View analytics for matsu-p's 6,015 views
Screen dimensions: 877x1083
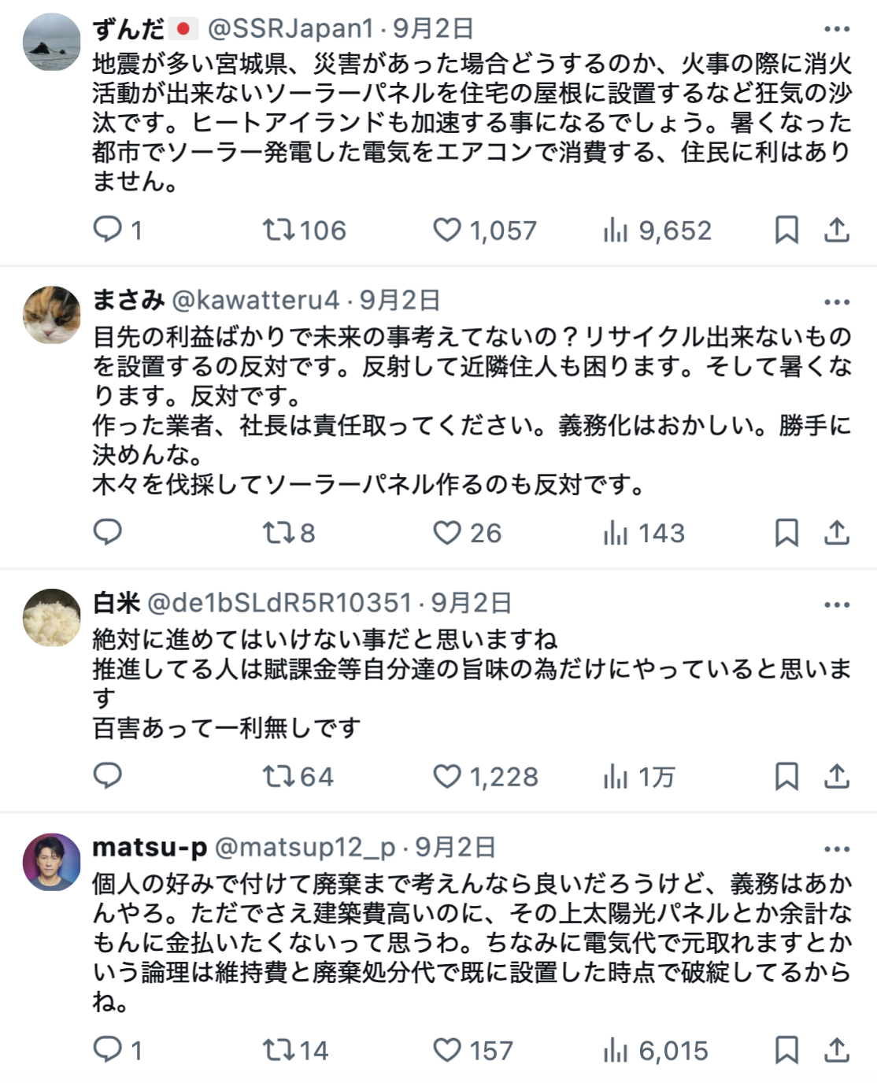(616, 1049)
